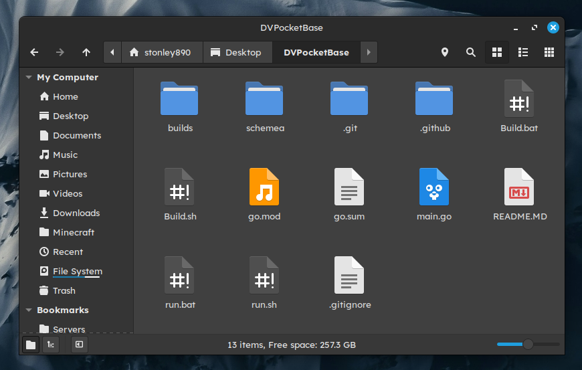Select the builds folder
Screen dimensions: 582x370
(x=180, y=107)
